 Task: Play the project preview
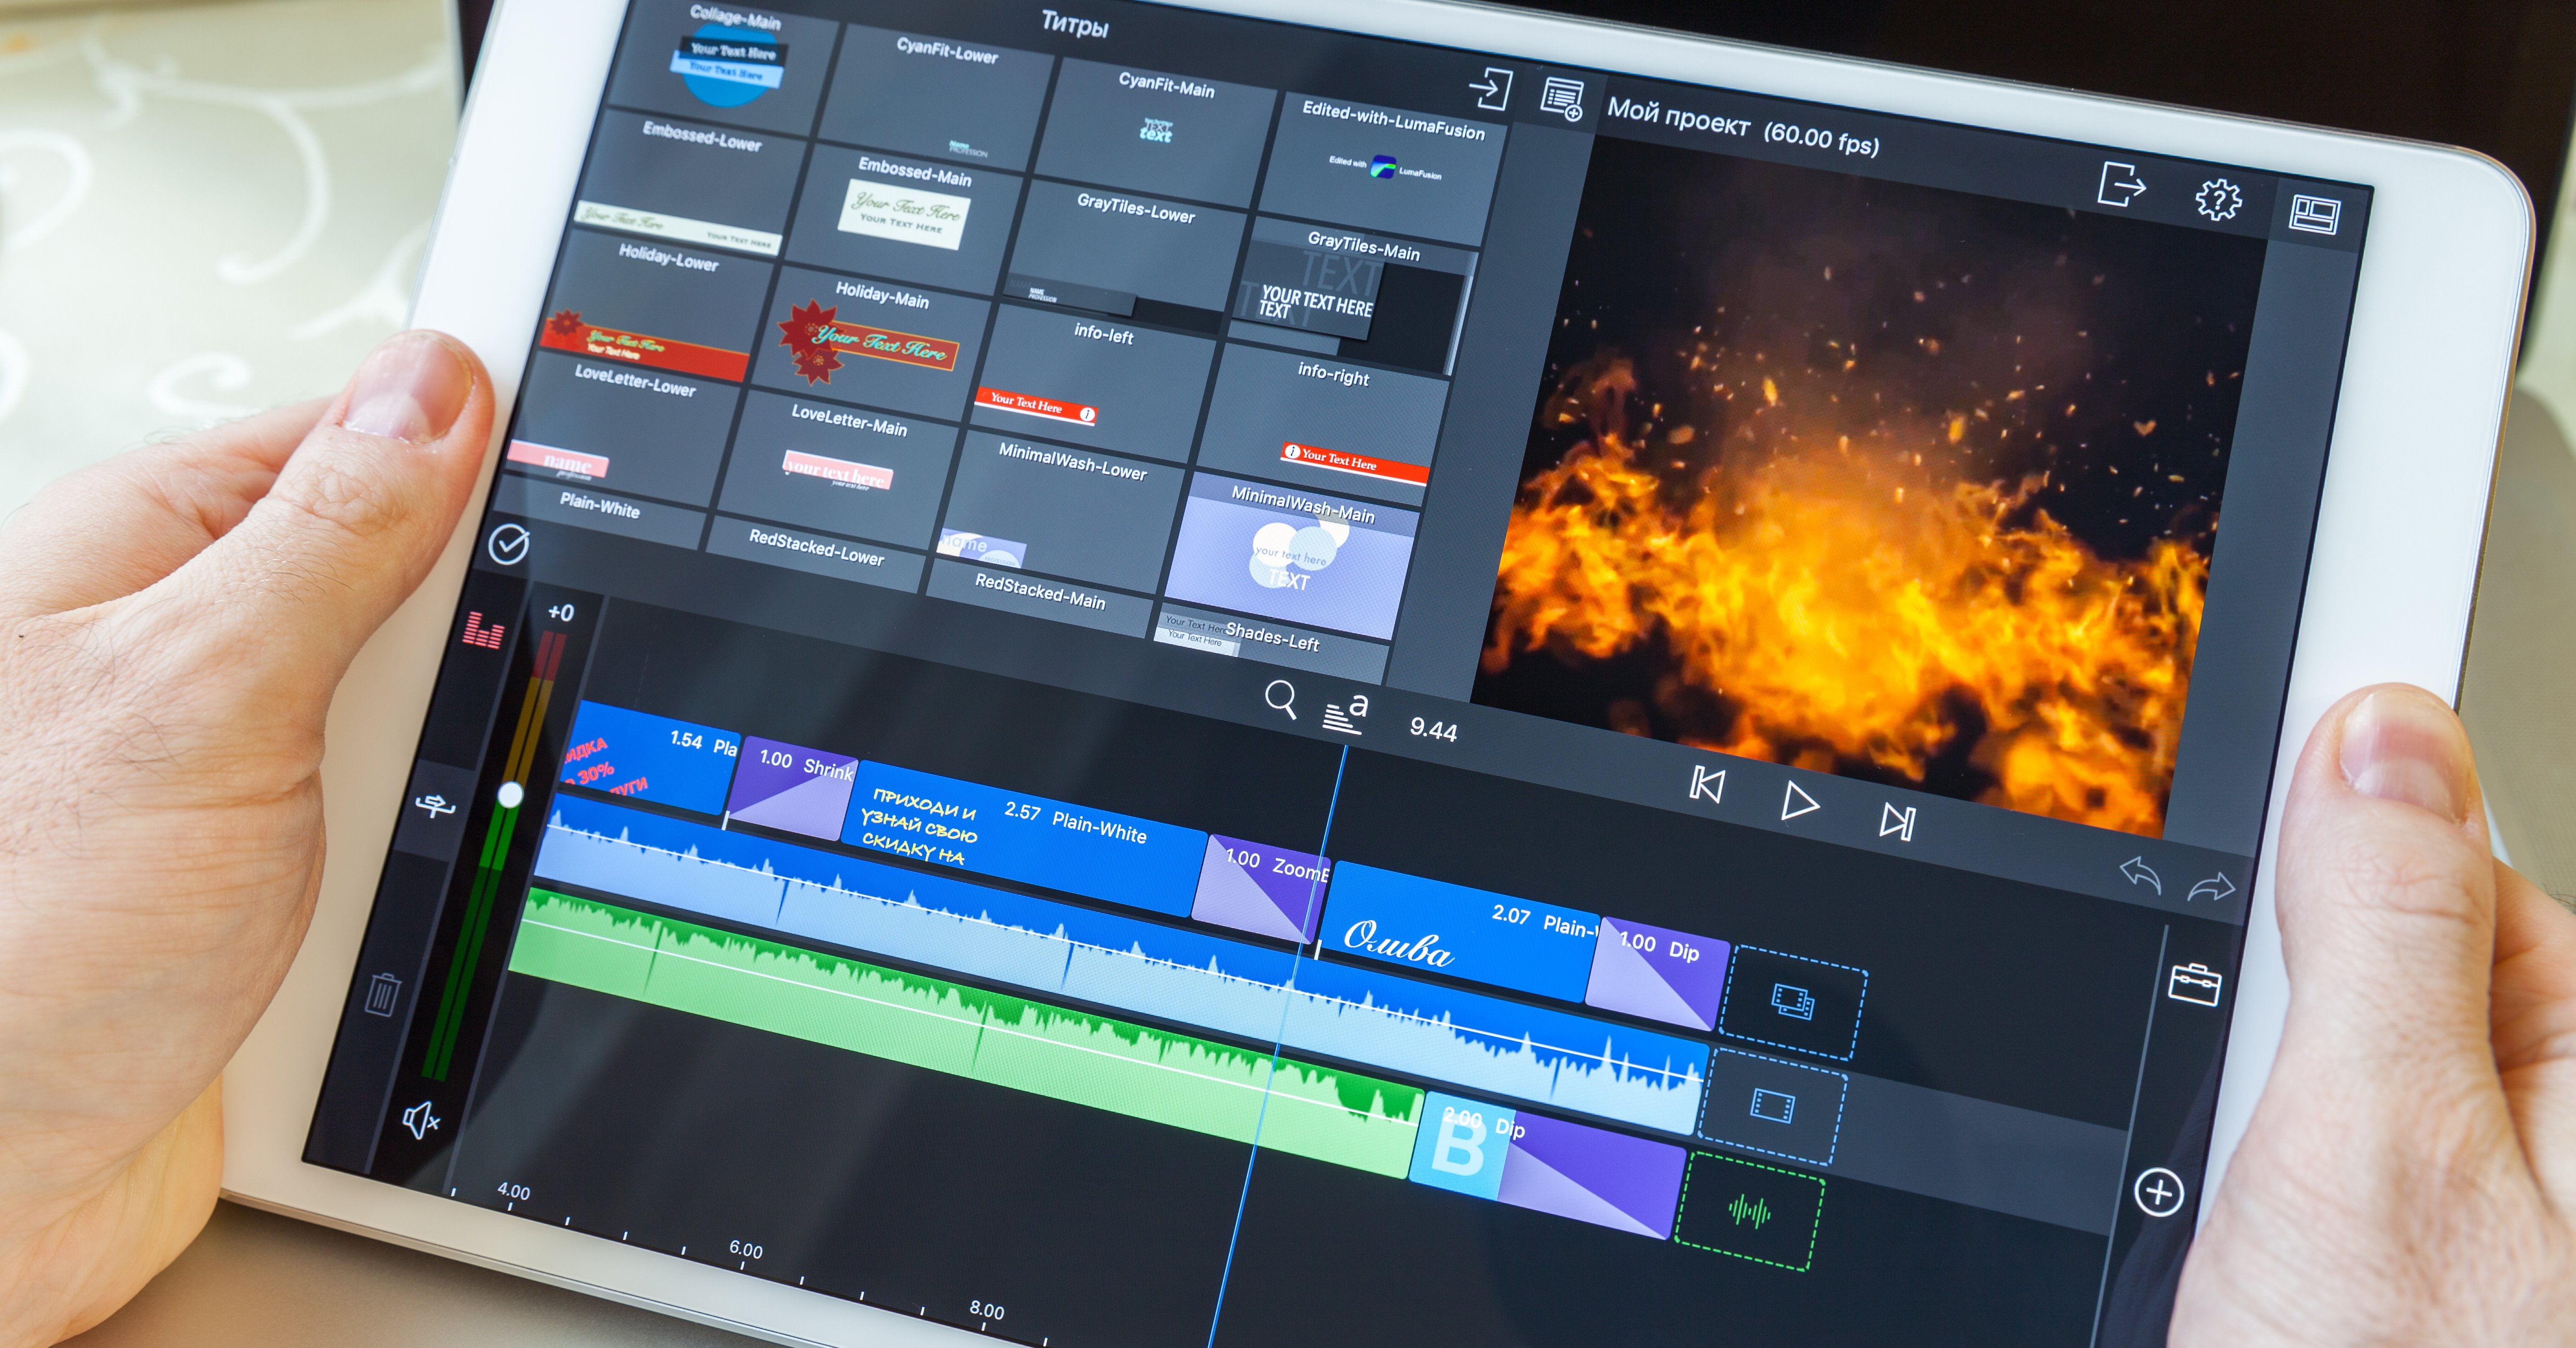1800,801
